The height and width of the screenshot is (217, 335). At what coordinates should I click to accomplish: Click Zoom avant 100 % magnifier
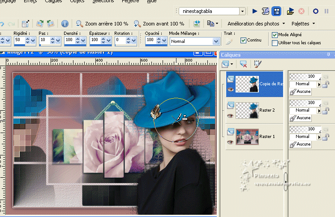[137, 24]
